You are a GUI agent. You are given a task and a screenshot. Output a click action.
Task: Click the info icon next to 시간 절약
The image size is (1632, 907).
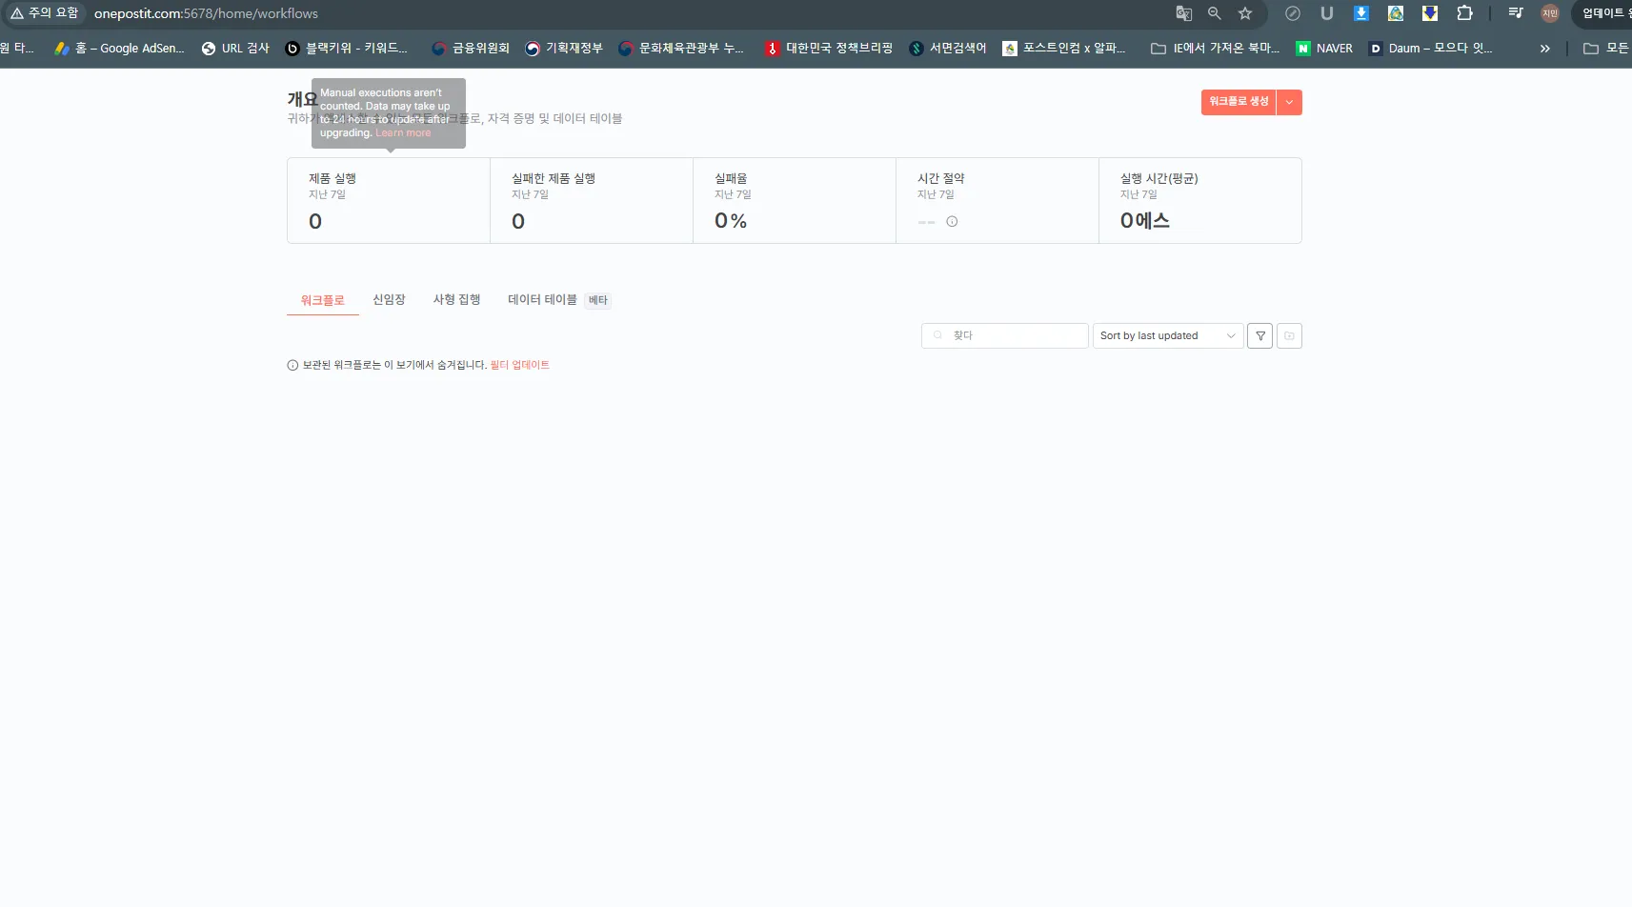coord(953,221)
